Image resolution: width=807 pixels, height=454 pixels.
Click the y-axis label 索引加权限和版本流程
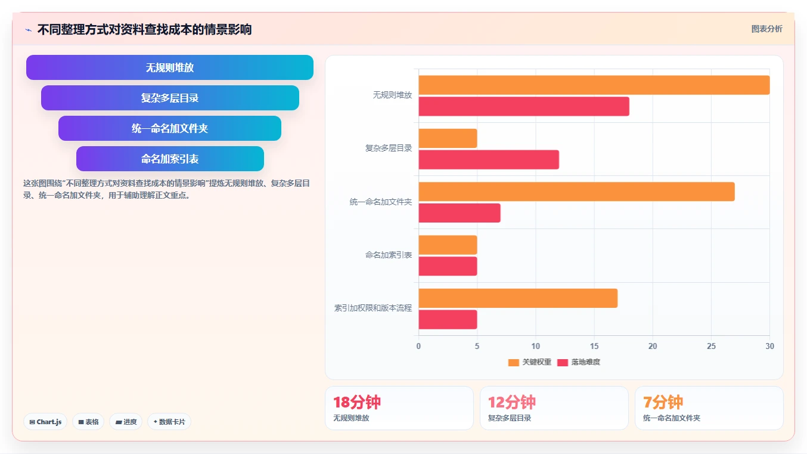click(x=373, y=308)
